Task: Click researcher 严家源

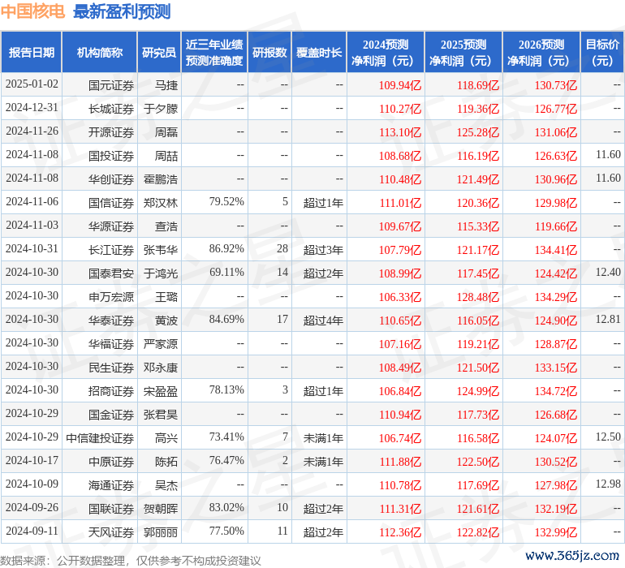Action: (x=161, y=344)
